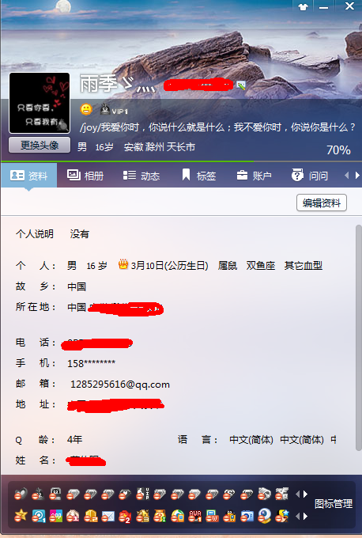Click the signature text starting with /joy/
Viewport: 362px width, 538px height.
pos(217,127)
